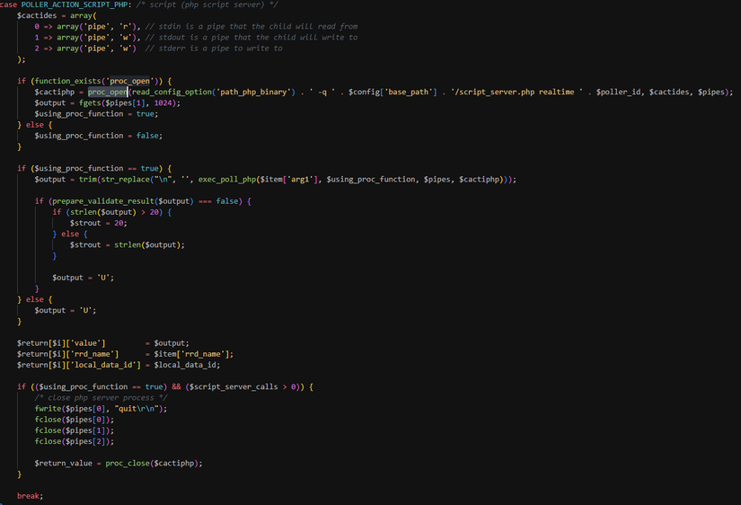The width and height of the screenshot is (741, 505).
Task: Click the $script_server_calls variable
Action: pyautogui.click(x=234, y=386)
